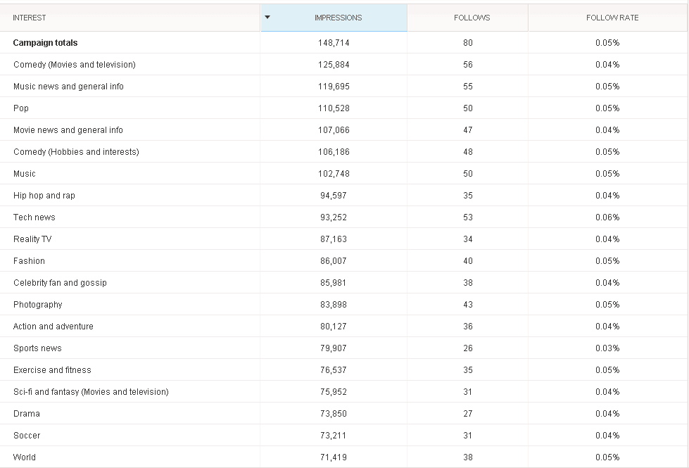Click the sort arrow in Impressions header
Screen dimensions: 689x468
point(267,18)
